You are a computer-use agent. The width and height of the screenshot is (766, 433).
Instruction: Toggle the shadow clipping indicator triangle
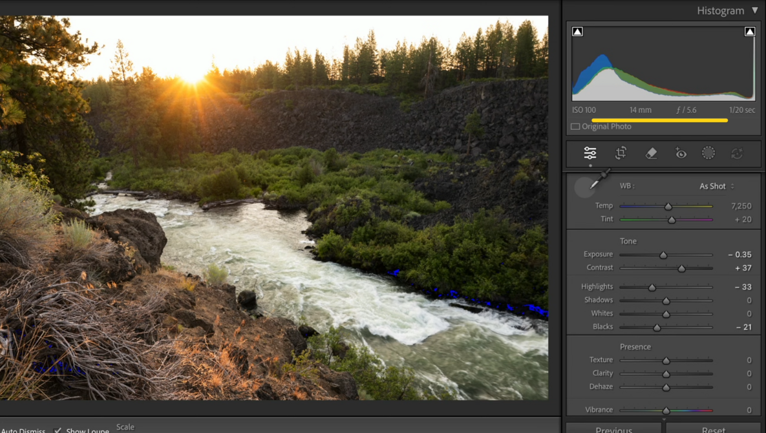click(577, 30)
